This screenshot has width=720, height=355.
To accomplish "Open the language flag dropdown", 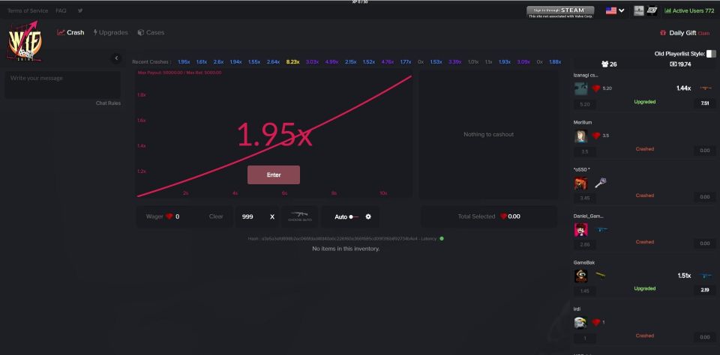I will [615, 10].
